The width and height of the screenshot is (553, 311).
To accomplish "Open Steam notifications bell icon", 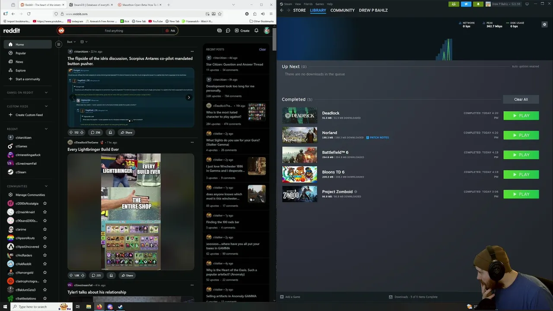I will (478, 4).
